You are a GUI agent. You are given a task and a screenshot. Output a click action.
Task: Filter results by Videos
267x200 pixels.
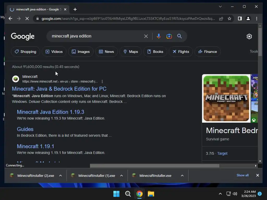(54, 52)
